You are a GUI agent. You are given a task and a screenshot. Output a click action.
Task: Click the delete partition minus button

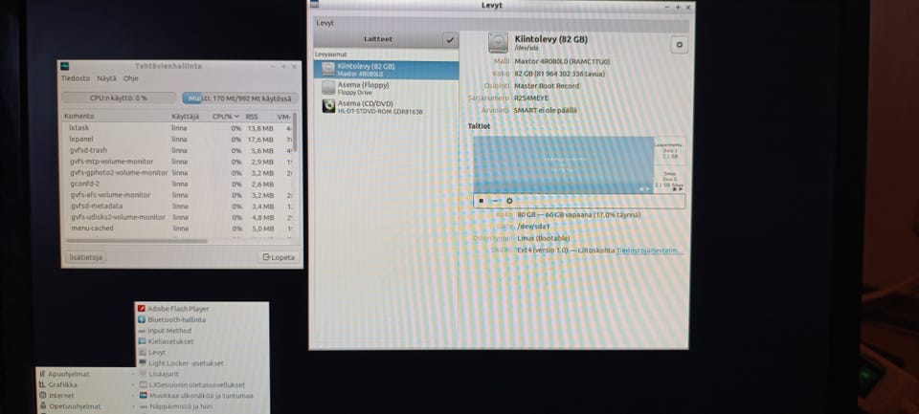pyautogui.click(x=495, y=201)
